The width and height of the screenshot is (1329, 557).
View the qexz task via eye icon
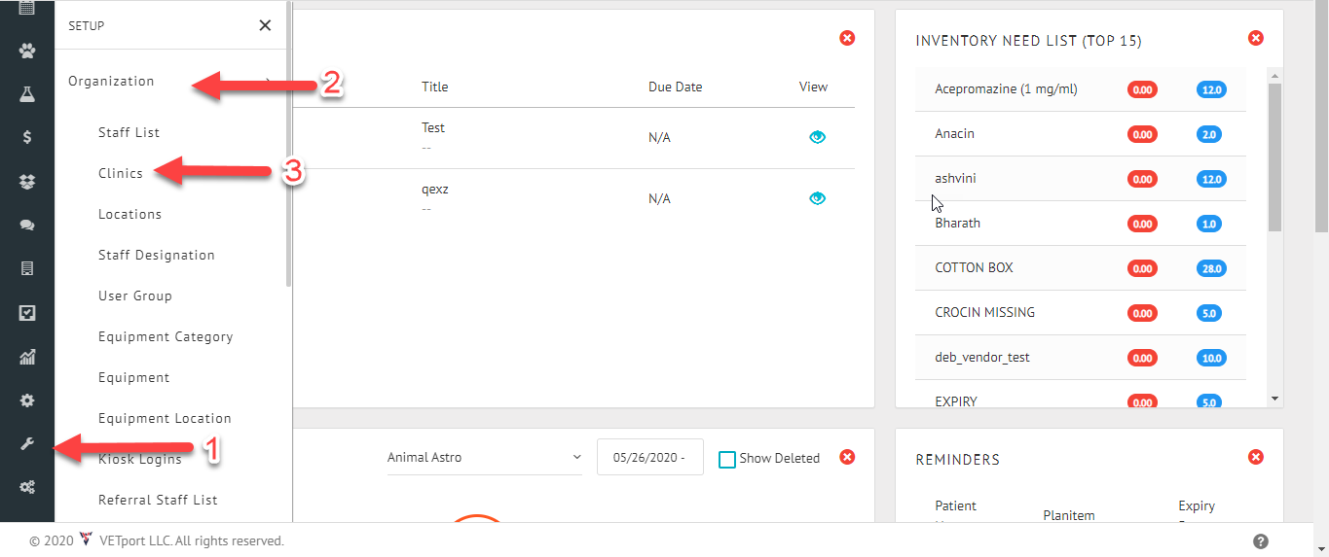point(817,198)
